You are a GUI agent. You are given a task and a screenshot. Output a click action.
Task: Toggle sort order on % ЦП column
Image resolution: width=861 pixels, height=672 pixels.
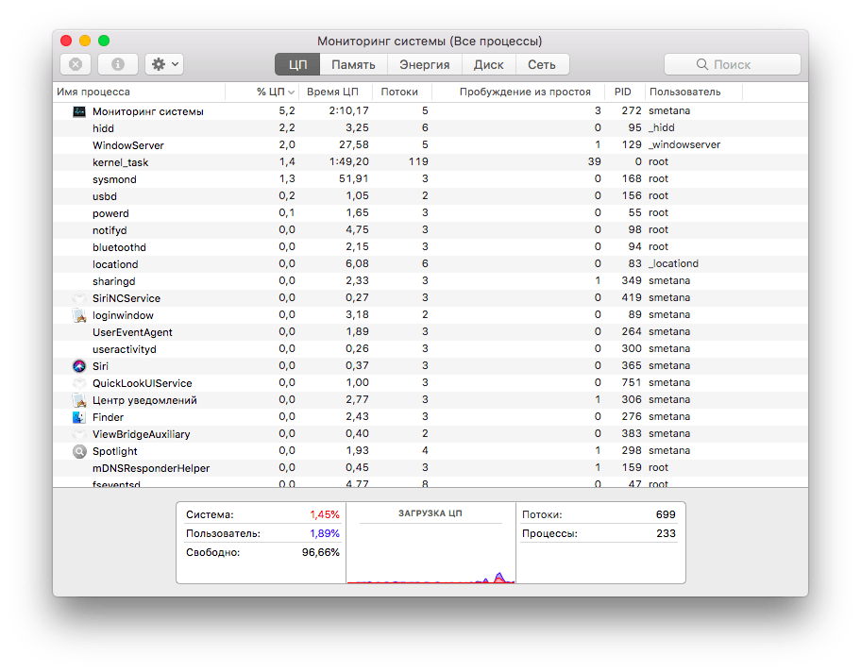pos(262,92)
